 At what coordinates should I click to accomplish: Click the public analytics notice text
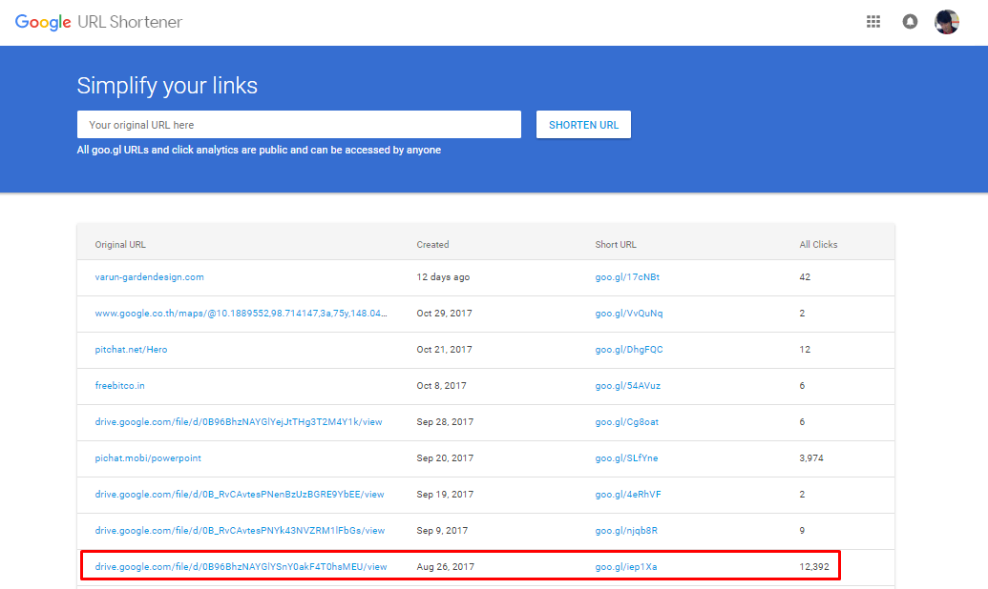pos(259,150)
